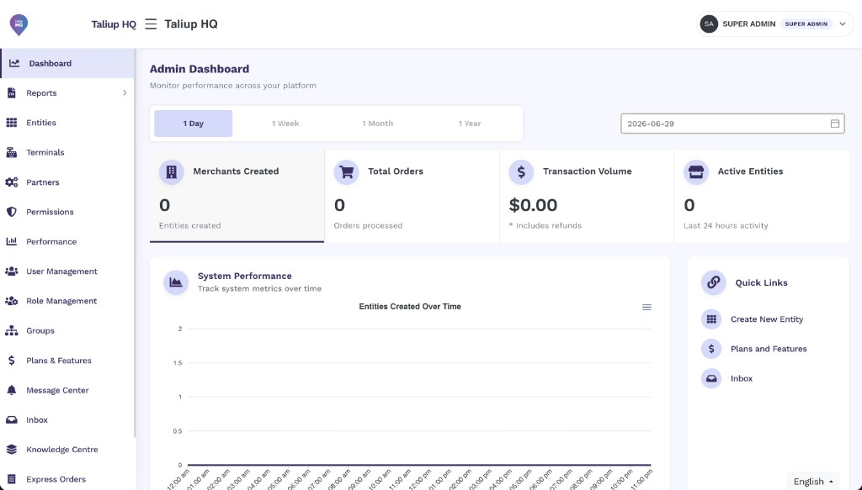Open Dashboard in the sidebar

point(67,63)
